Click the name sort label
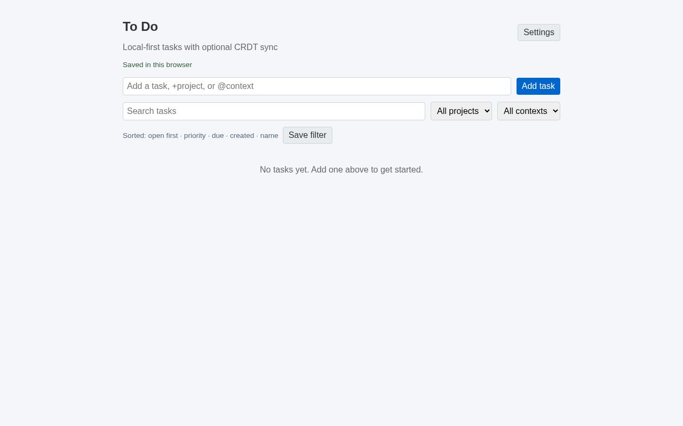 pyautogui.click(x=269, y=136)
